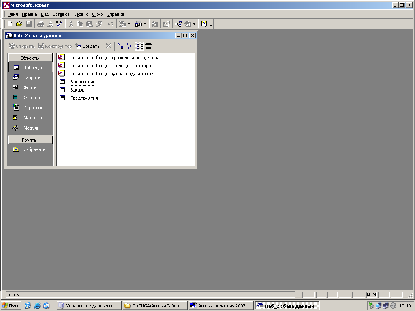The image size is (415, 311).
Task: Open the Сервис menu
Action: [81, 14]
